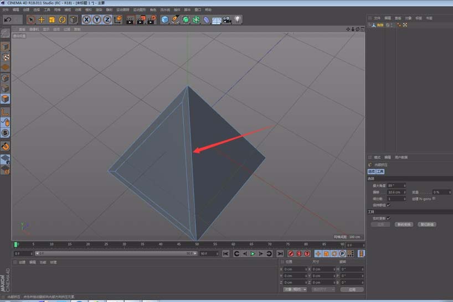Image resolution: width=453 pixels, height=302 pixels.
Task: Open first item in main menu bar
Action: (x=6, y=10)
